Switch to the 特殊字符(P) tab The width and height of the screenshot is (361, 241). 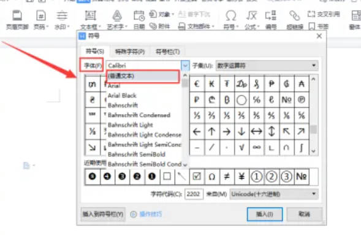[x=130, y=52]
